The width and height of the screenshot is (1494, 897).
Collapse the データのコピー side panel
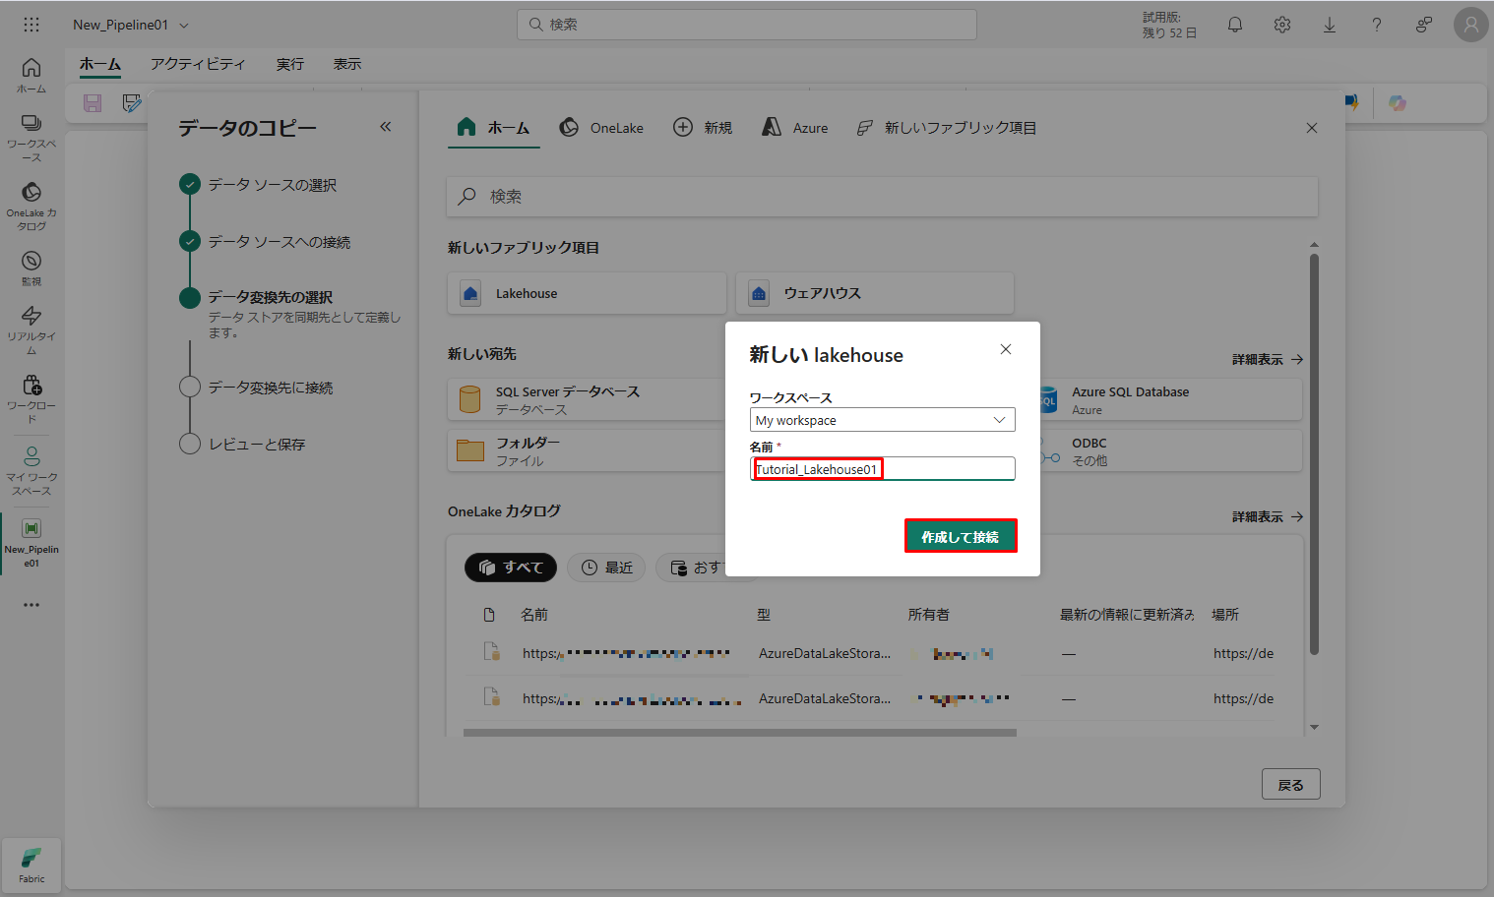pyautogui.click(x=386, y=127)
